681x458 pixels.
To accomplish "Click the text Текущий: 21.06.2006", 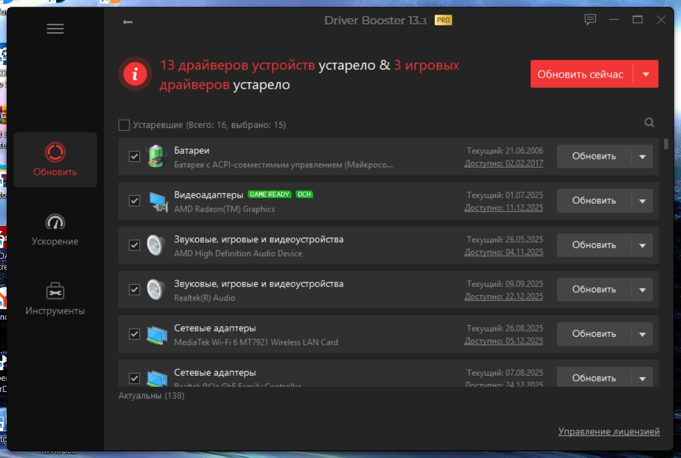I will coord(505,150).
